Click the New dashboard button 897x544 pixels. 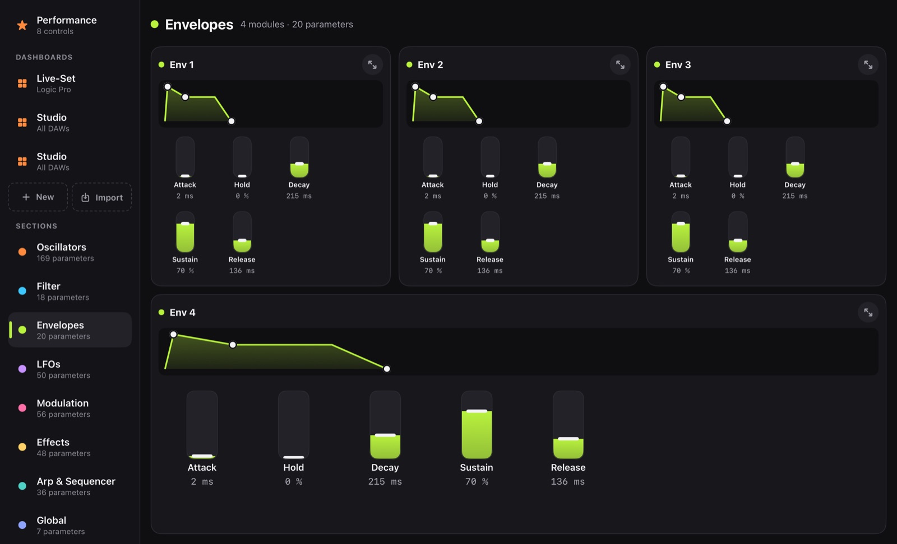pos(38,197)
